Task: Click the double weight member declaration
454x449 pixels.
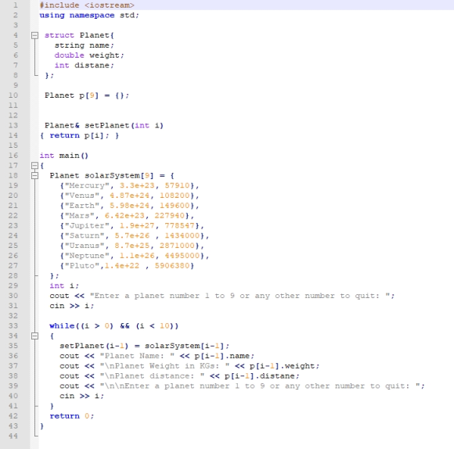Action: coord(89,56)
